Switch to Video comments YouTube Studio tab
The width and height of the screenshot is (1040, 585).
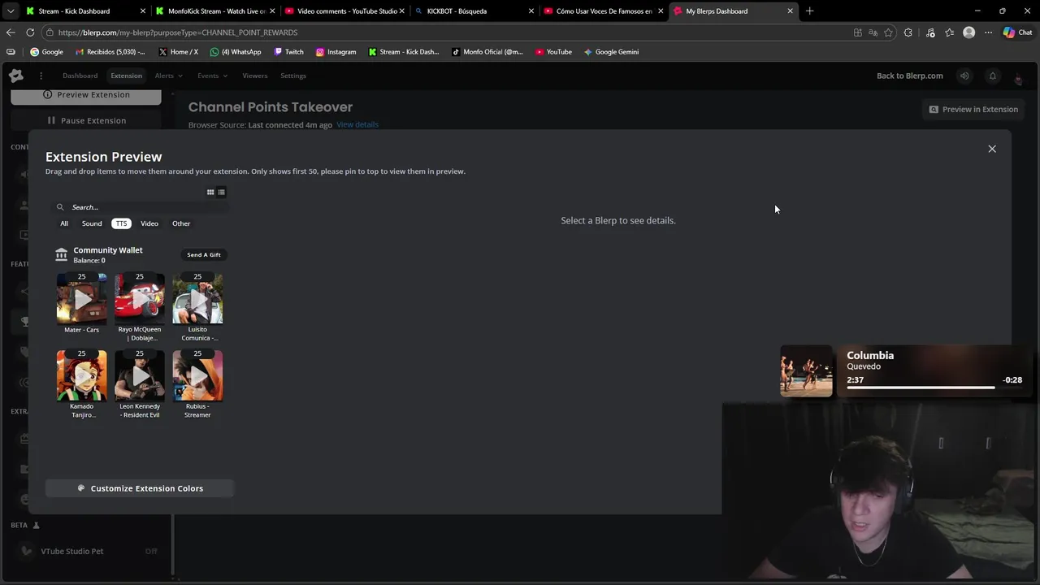click(x=344, y=11)
